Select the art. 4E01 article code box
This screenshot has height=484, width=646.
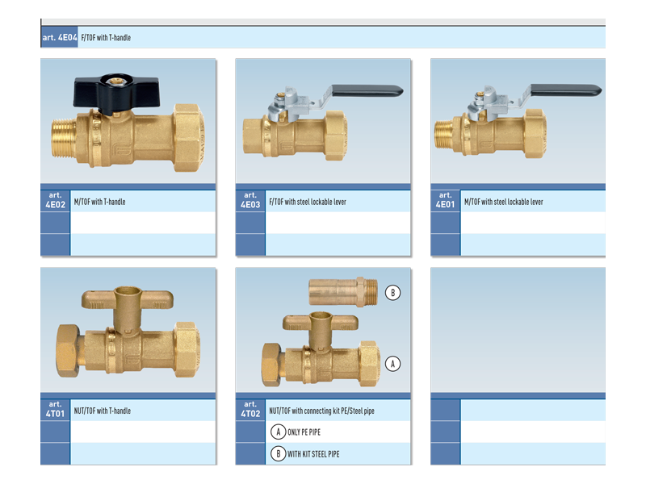tap(445, 200)
